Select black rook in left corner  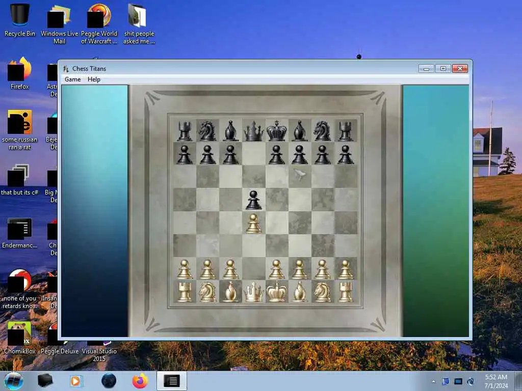click(x=185, y=131)
